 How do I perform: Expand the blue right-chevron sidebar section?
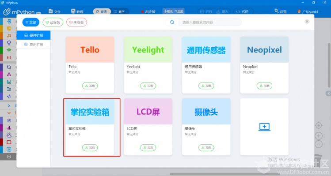point(9,105)
